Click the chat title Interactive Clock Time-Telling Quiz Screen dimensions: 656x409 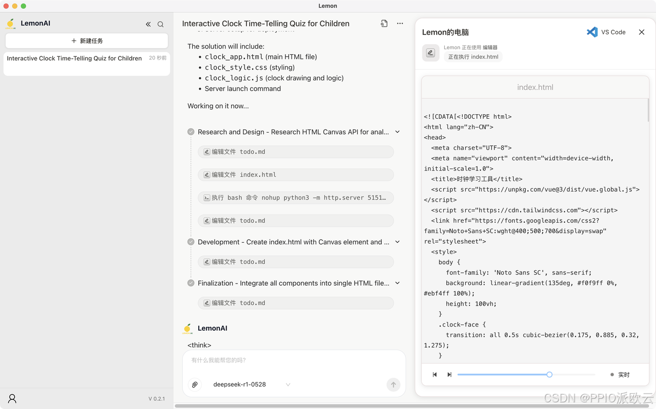point(265,24)
